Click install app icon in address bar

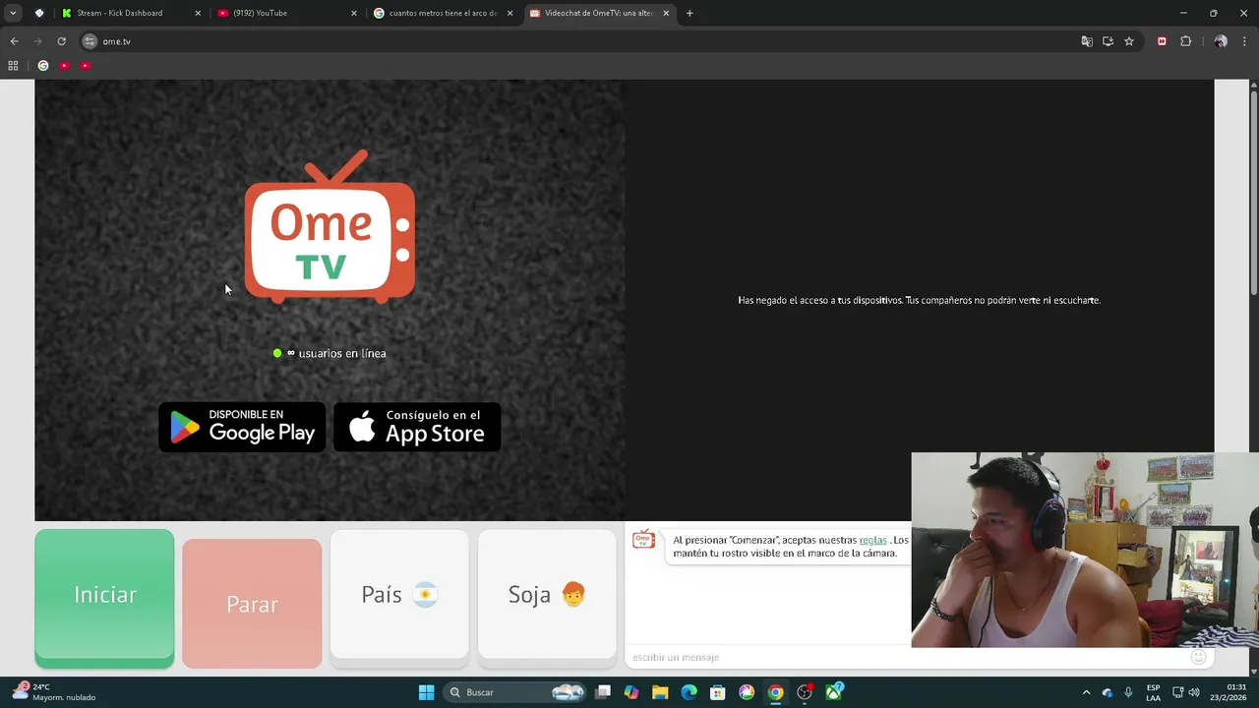tap(1108, 41)
